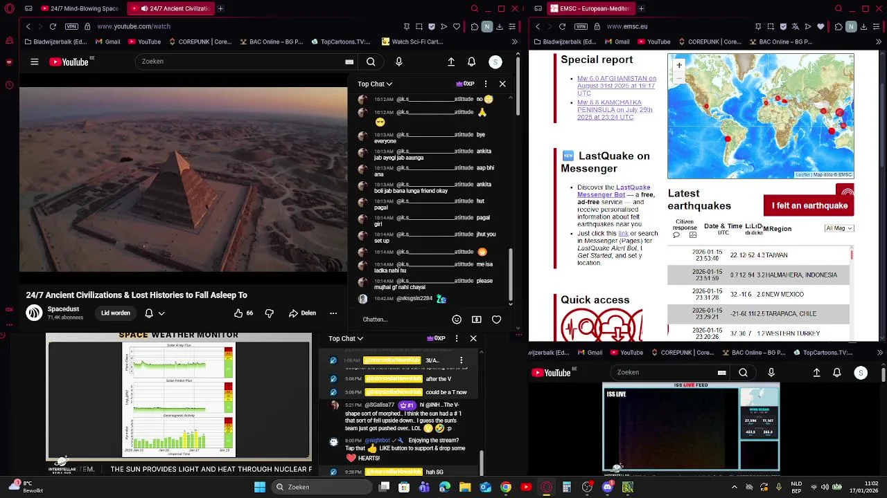
Task: Open notifications bell in top-left YouTube header
Action: pos(471,62)
